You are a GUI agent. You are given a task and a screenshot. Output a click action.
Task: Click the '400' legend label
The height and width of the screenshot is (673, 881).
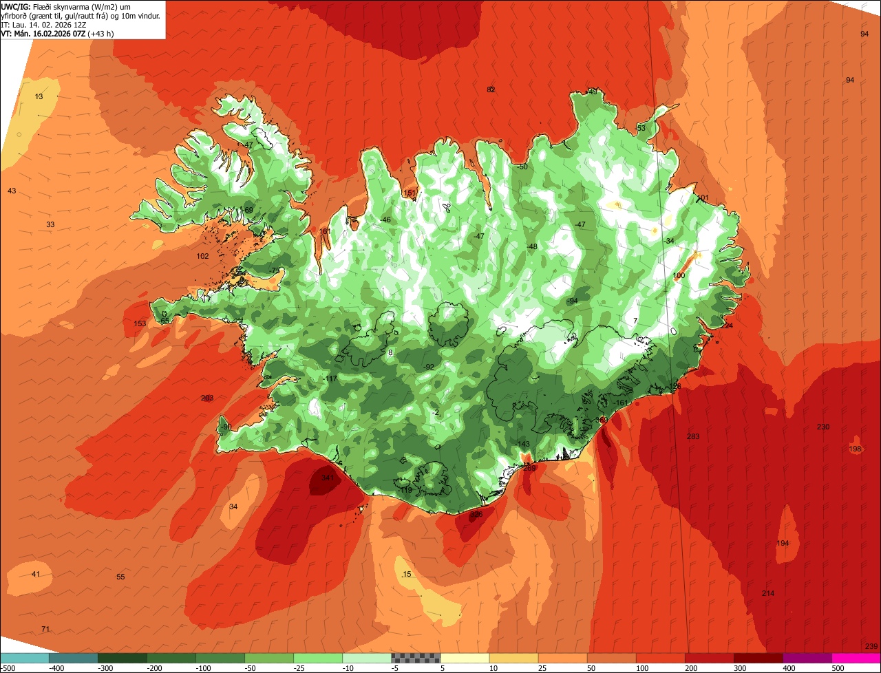click(x=789, y=668)
